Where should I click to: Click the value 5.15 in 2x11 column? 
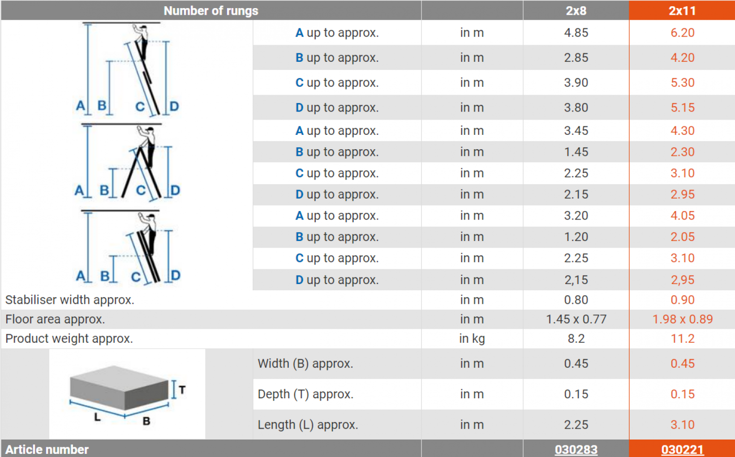[x=682, y=108]
